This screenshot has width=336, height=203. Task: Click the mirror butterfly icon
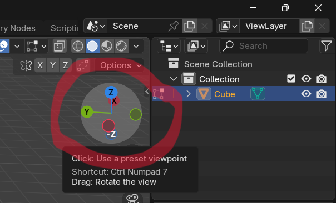click(26, 65)
